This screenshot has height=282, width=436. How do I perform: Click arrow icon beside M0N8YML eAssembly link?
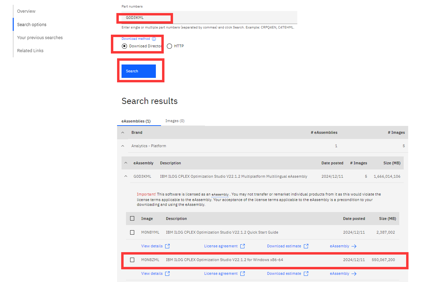point(354,246)
